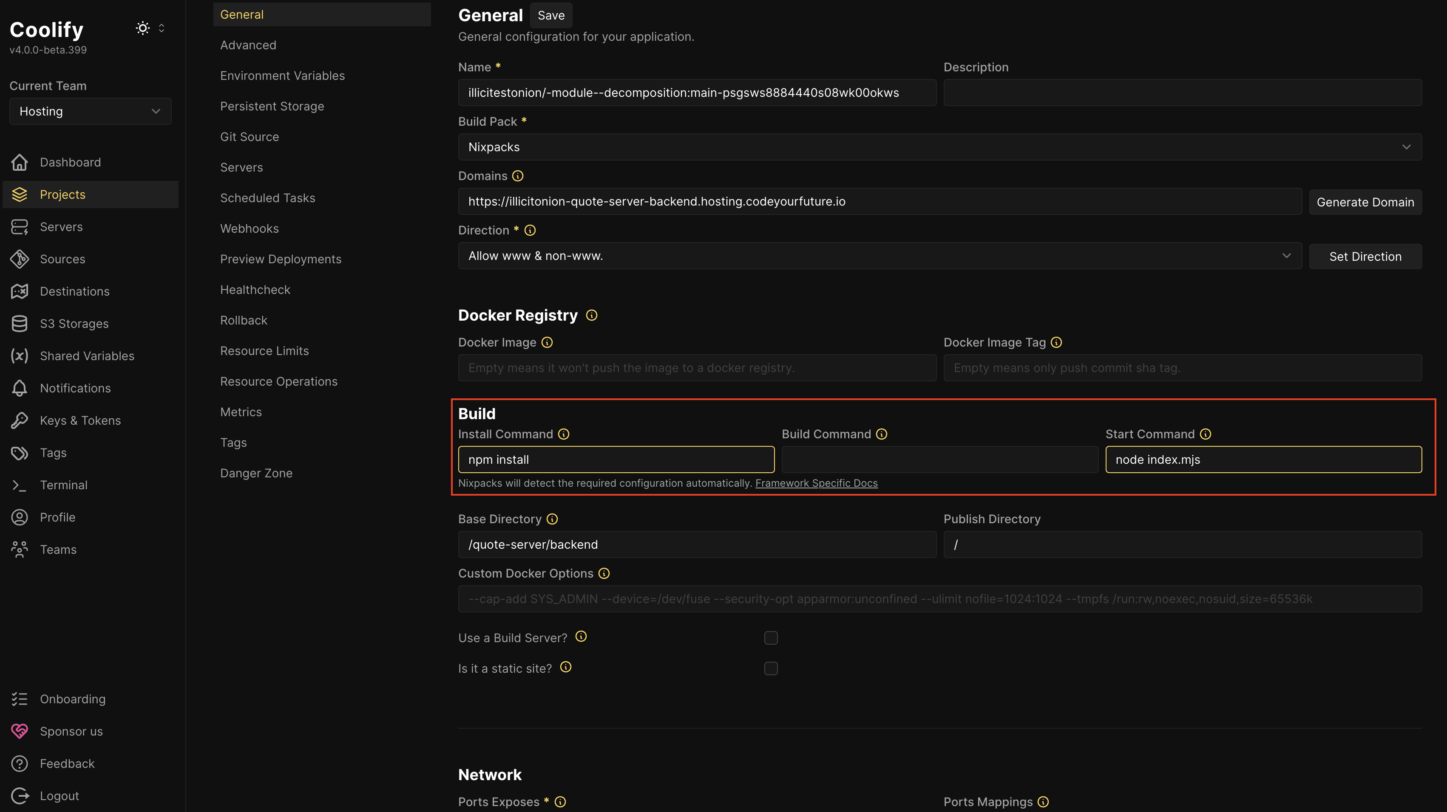This screenshot has height=812, width=1447.
Task: Open the Terminal from sidebar
Action: click(63, 484)
